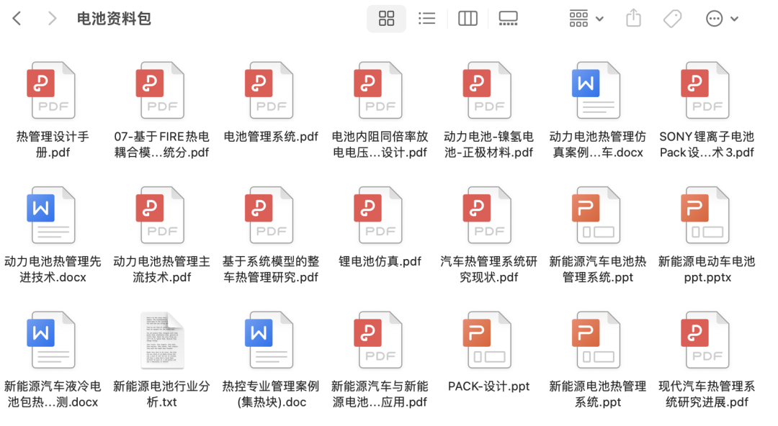The image size is (778, 426).
Task: Switch to icon view mode
Action: (x=386, y=18)
